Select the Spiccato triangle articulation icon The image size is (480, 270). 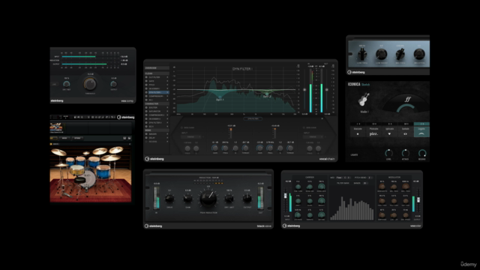tap(389, 133)
